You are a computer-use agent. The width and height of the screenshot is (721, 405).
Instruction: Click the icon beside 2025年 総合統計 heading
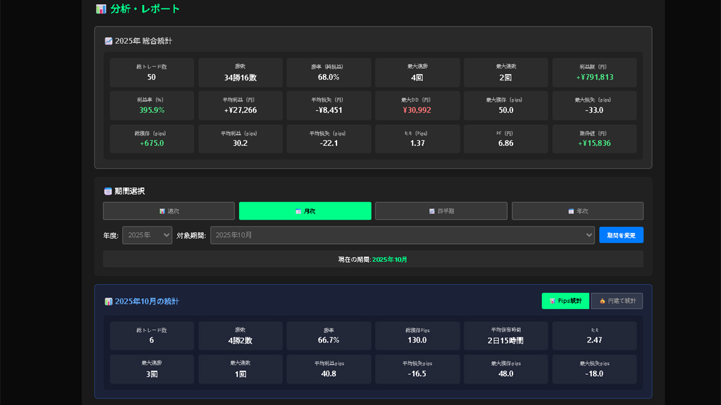click(108, 41)
